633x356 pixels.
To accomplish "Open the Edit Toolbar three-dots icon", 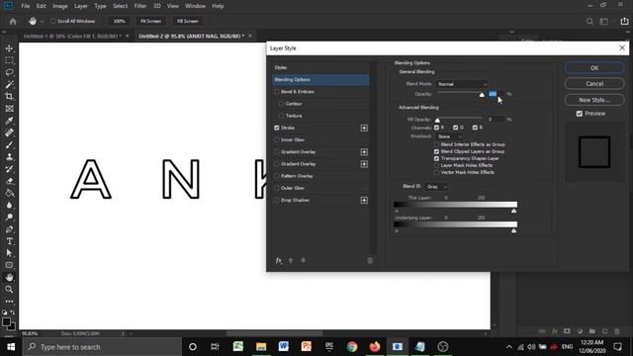I will pos(9,301).
